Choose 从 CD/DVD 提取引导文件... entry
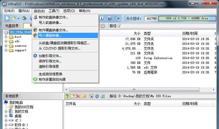Viewport: 219px width, 129px height. pos(65,48)
